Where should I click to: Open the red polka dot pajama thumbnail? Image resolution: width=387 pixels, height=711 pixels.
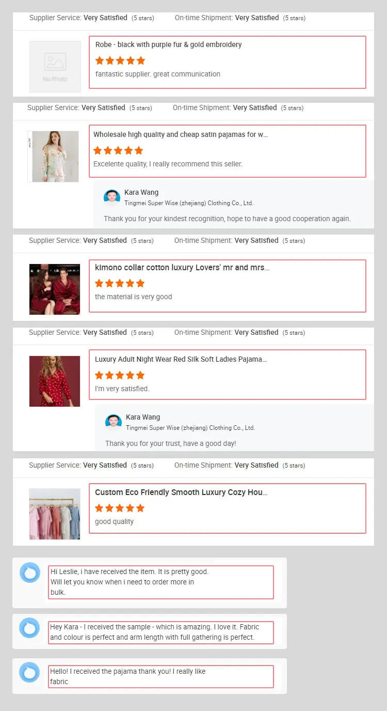point(55,381)
